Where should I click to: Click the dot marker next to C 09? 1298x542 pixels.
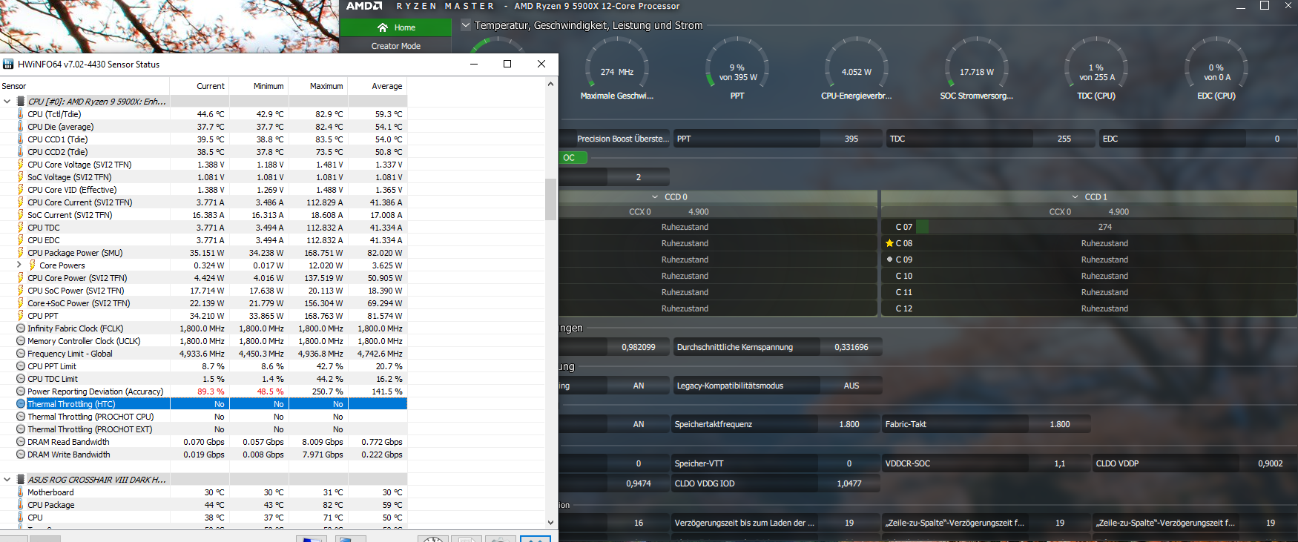(x=889, y=260)
